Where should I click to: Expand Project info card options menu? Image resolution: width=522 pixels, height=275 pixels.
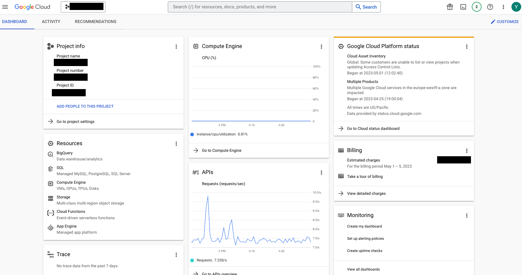click(x=176, y=47)
